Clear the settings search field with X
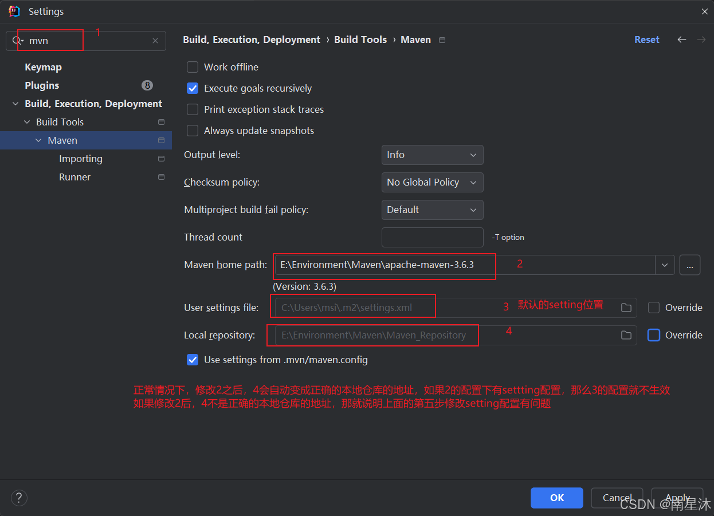 tap(155, 41)
